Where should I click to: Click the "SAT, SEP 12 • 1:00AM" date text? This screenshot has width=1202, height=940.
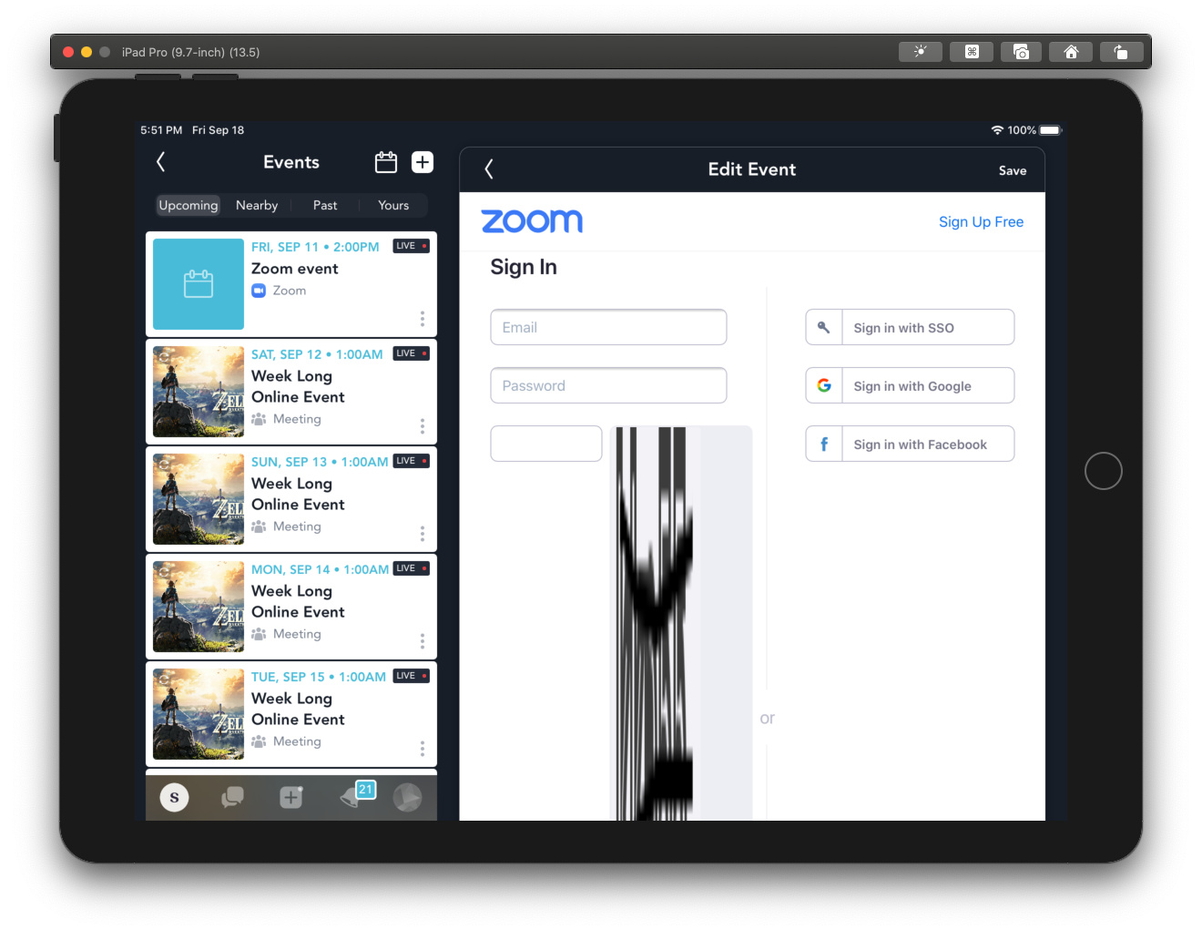coord(317,354)
